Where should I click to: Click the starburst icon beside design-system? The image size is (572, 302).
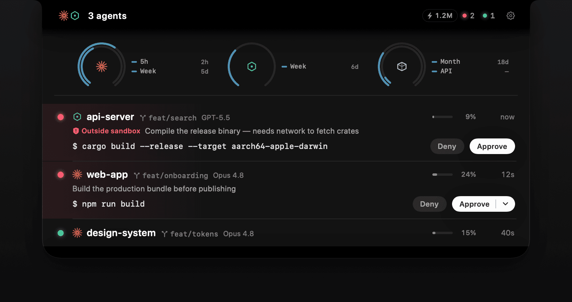(77, 233)
